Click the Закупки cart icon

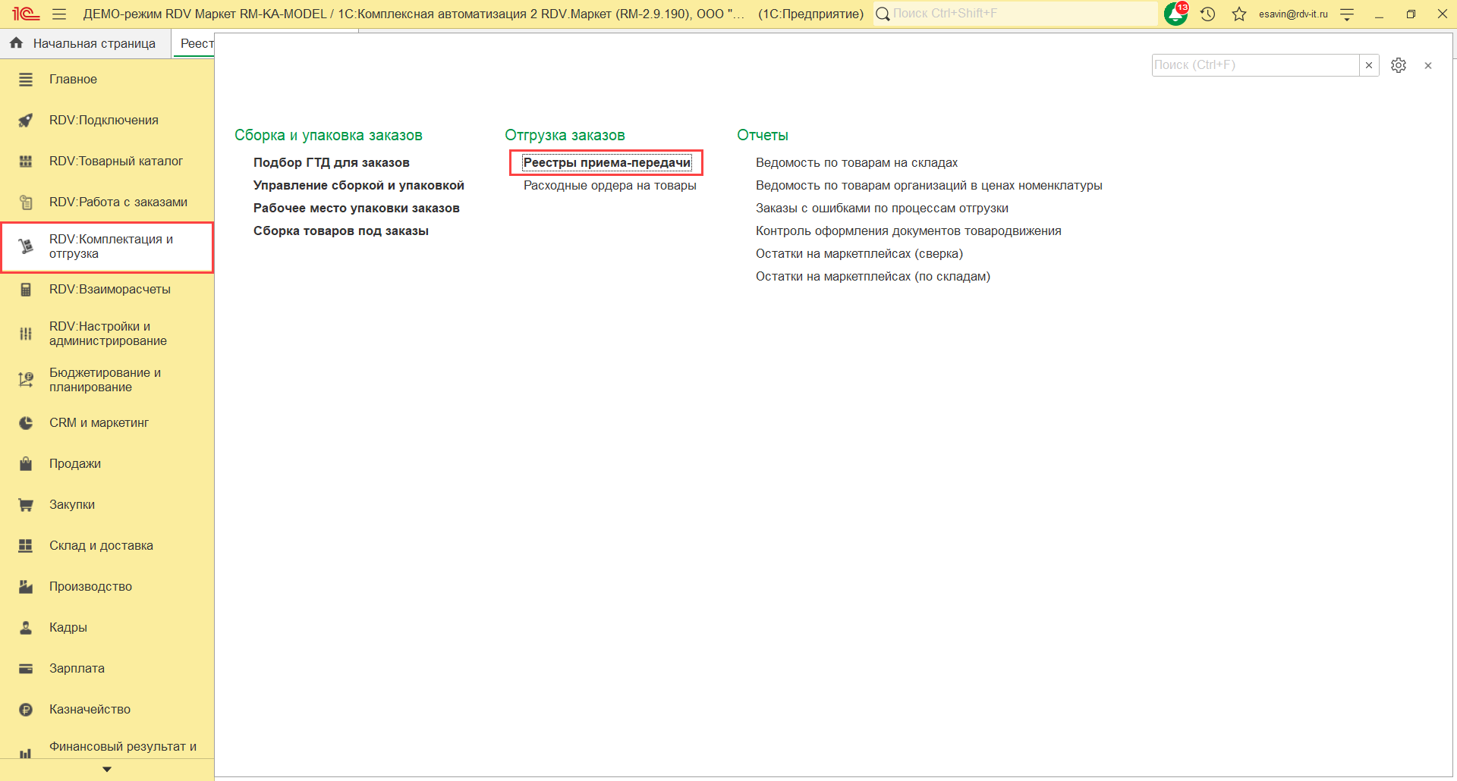pyautogui.click(x=26, y=505)
